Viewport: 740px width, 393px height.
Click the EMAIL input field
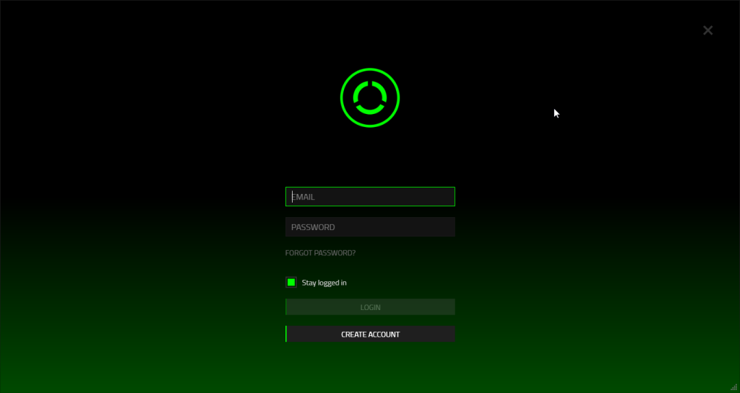(370, 197)
